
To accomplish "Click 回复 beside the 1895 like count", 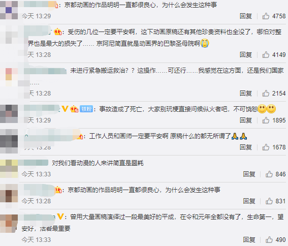I will pos(245,120).
